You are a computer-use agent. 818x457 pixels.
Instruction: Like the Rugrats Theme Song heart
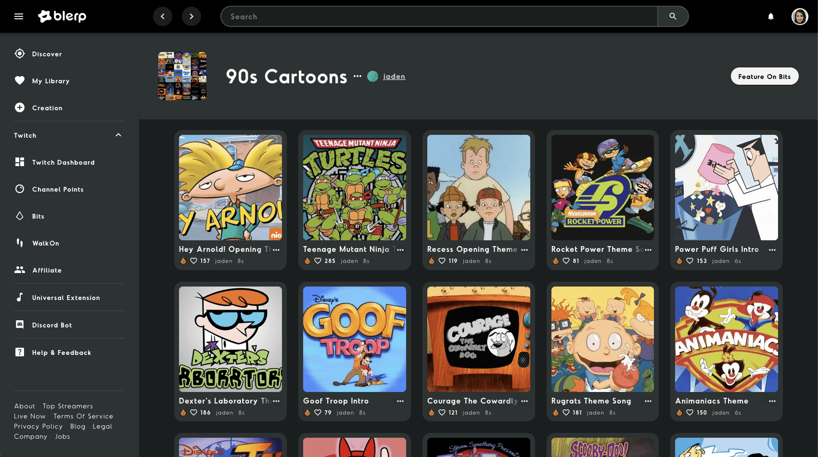tap(566, 412)
